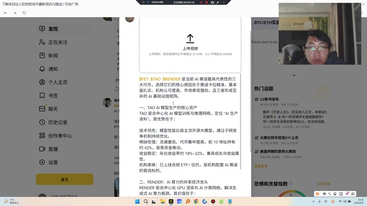Open 创作者中心 (Creator Center) in the sidebar
This screenshot has width=367, height=206.
pos(56,136)
